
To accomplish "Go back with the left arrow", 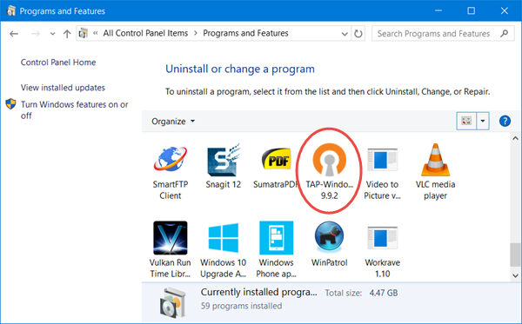I will [x=14, y=34].
